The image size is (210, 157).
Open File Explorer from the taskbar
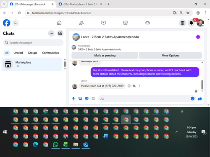[x=76, y=144]
